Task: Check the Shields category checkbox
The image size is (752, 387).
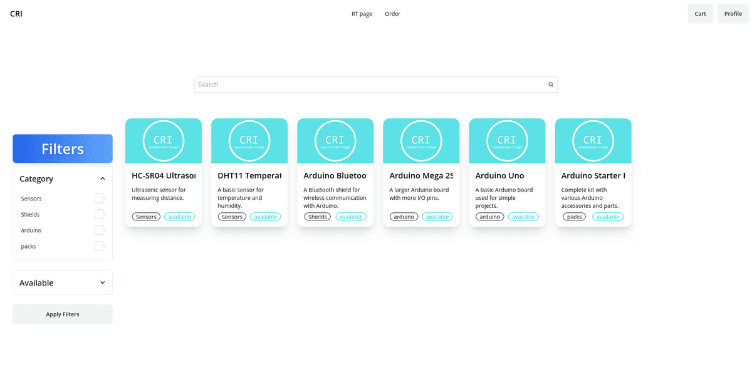Action: coord(99,214)
